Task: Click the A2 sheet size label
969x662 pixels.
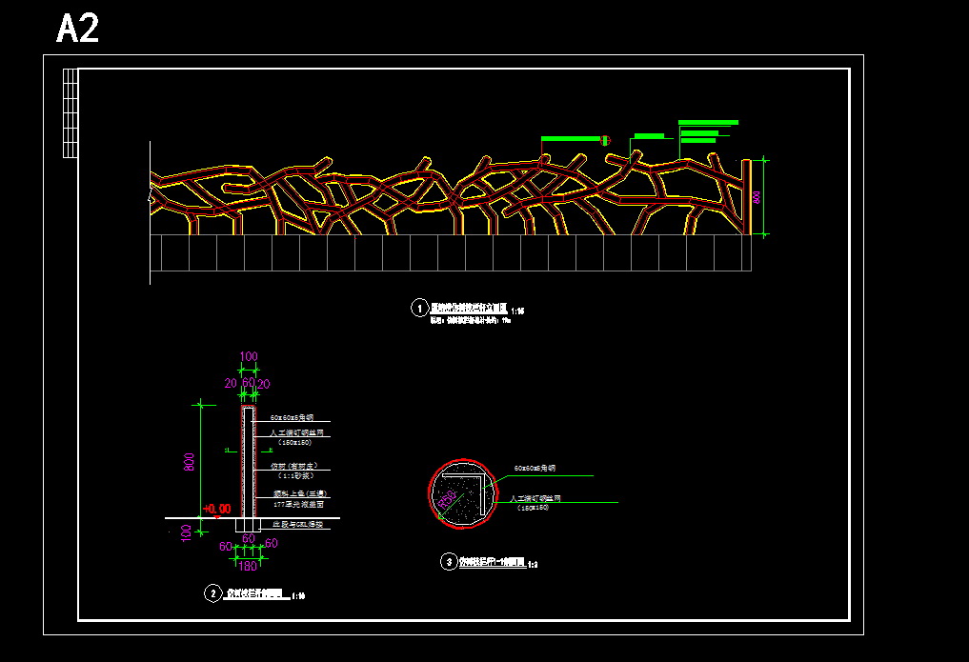Action: point(77,29)
